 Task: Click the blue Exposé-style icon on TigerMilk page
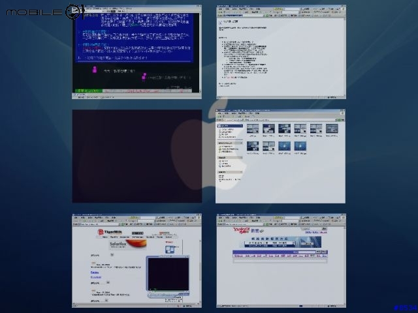[170, 249]
